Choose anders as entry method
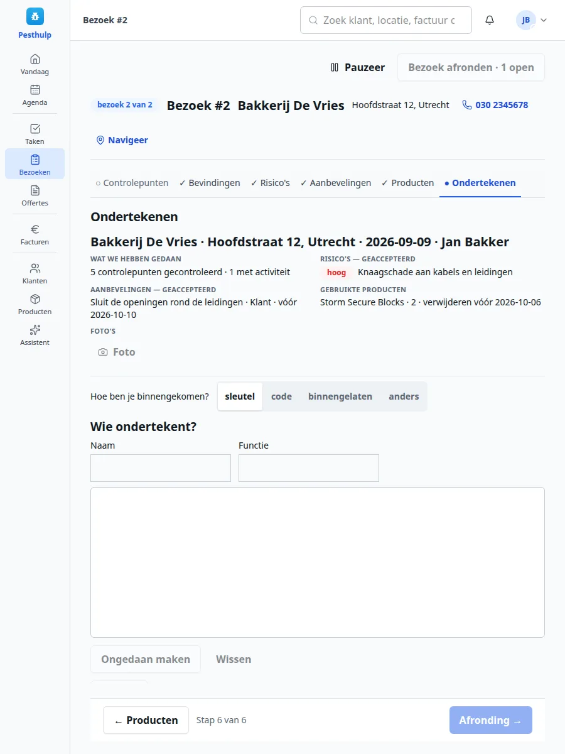 click(x=404, y=396)
